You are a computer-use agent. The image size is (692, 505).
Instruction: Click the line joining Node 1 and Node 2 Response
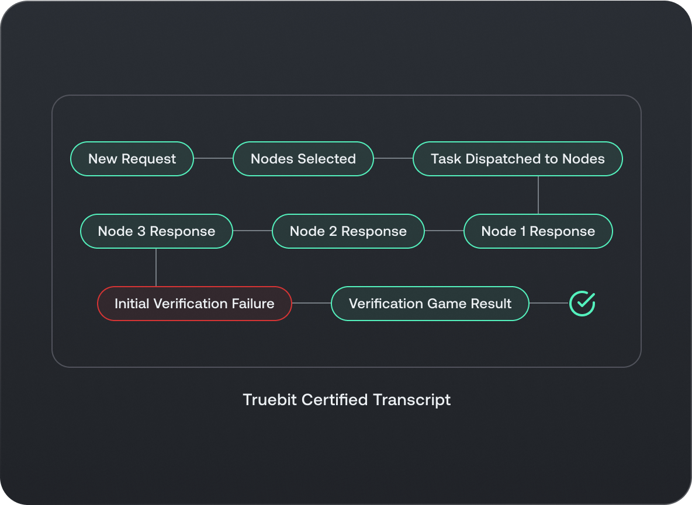pyautogui.click(x=444, y=231)
